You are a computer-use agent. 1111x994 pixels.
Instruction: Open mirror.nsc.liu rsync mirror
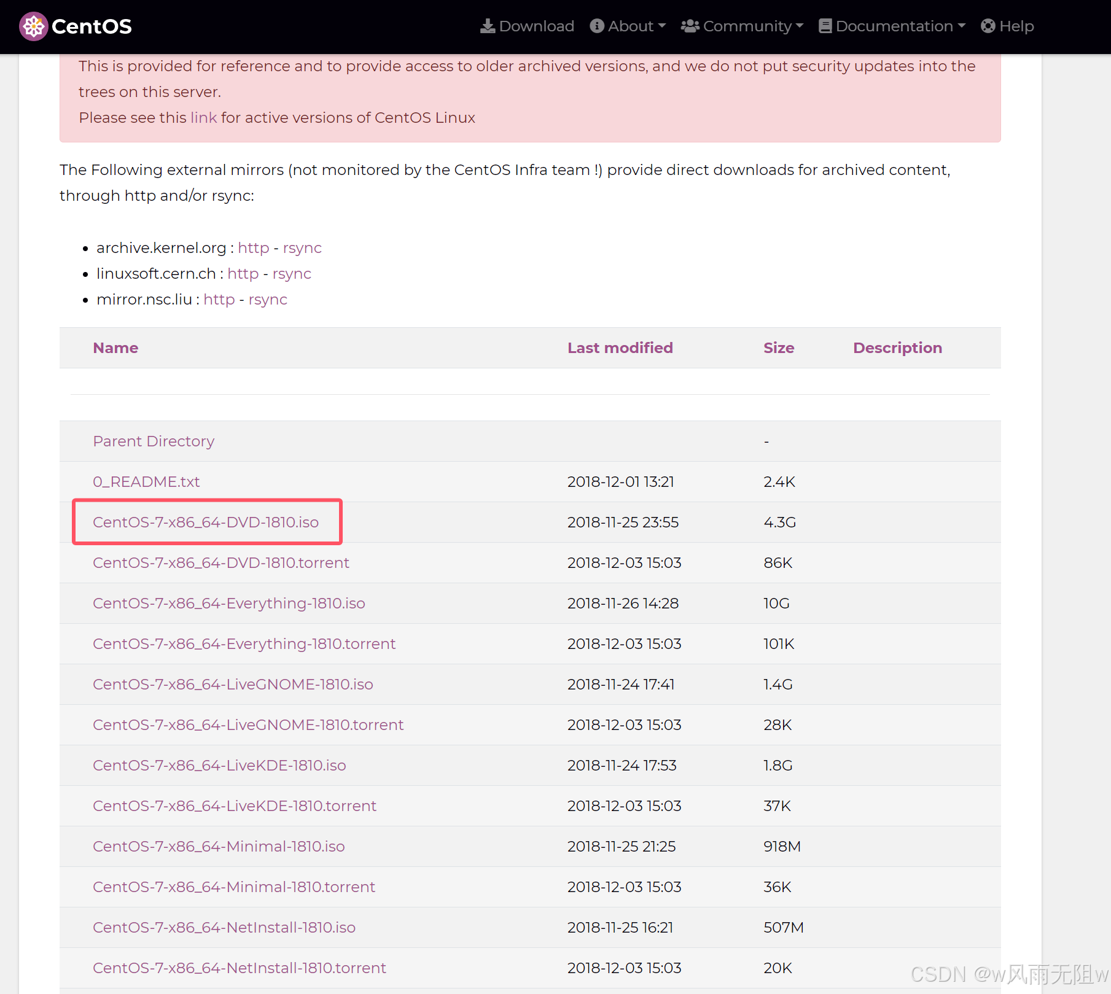coord(268,299)
